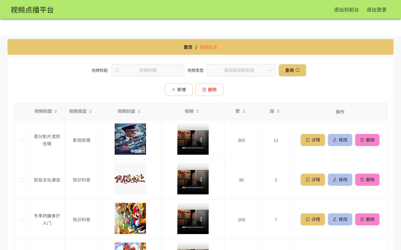Click 知识科普 in the 冬季药膳食疗入门 row

tap(81, 220)
